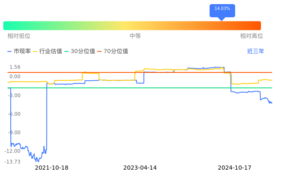Click the 1.56 y-axis value
The image size is (283, 182).
coord(15,67)
